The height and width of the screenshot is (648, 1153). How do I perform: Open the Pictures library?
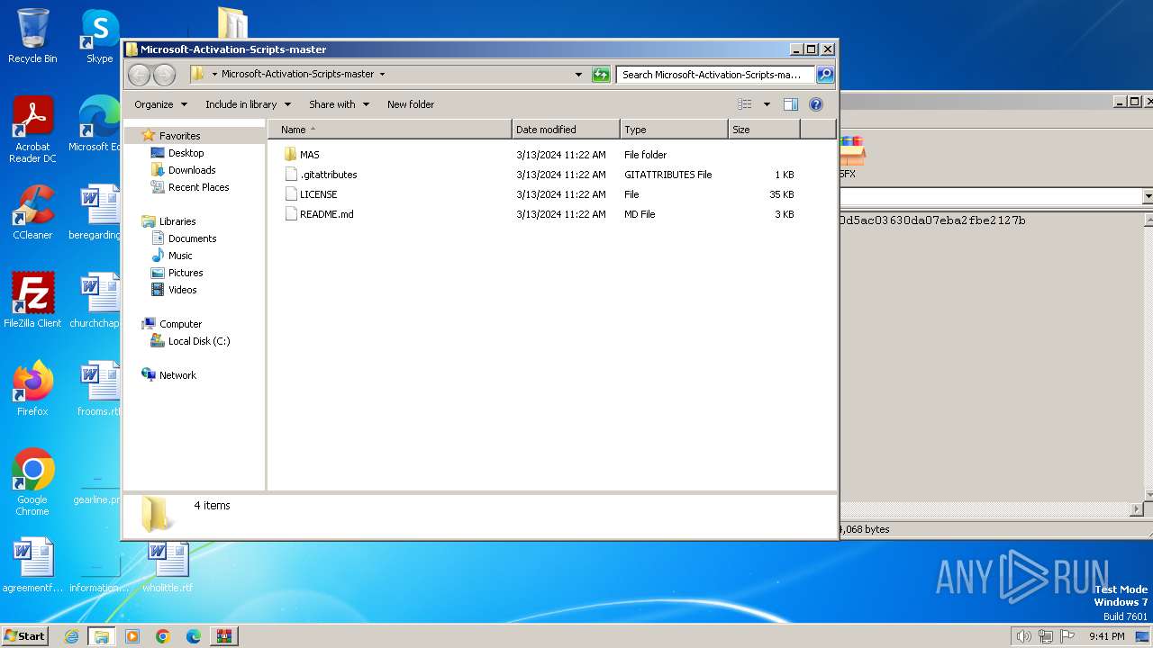186,273
